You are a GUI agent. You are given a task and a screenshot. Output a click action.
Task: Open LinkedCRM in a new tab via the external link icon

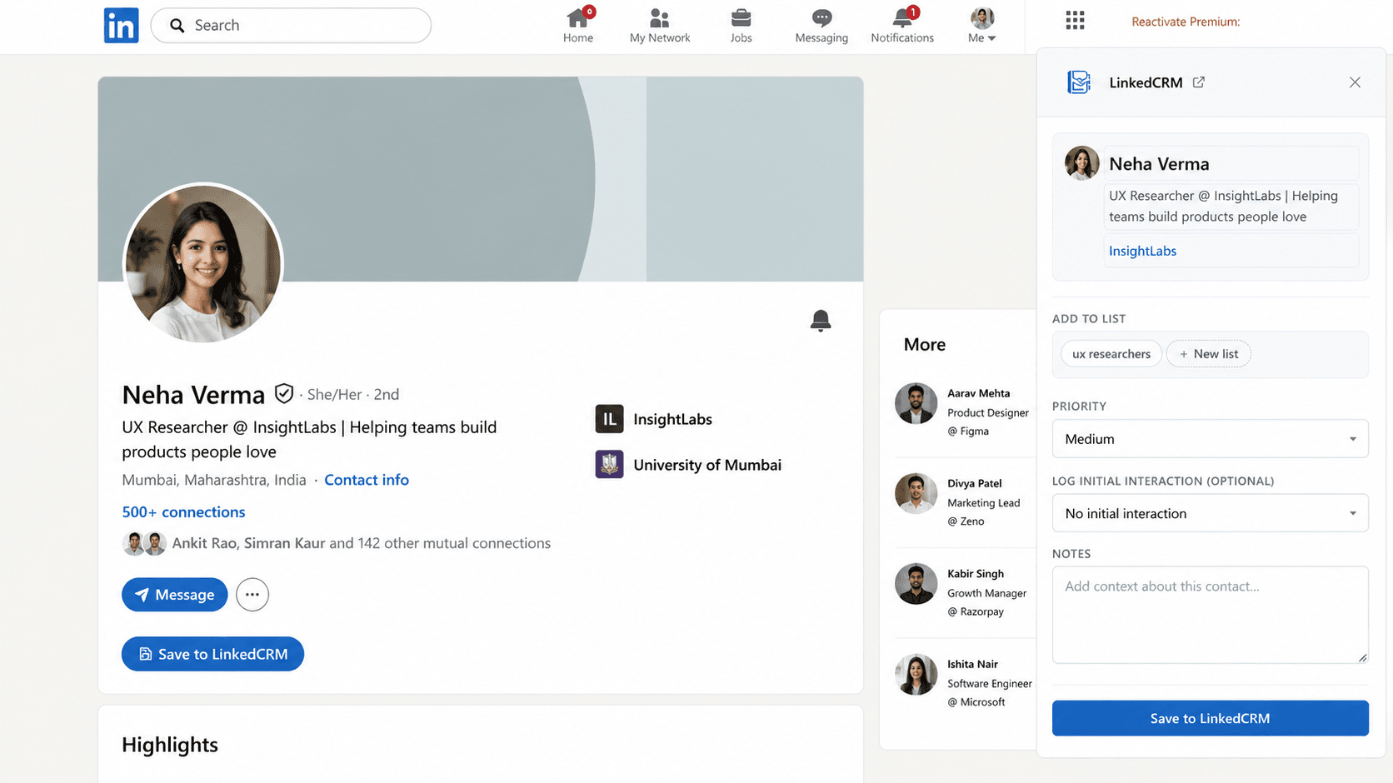tap(1198, 82)
